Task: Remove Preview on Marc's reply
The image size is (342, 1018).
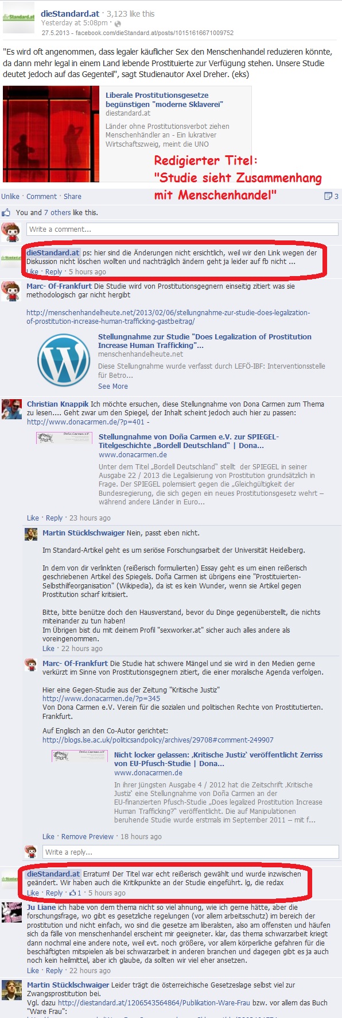Action: coord(87,837)
